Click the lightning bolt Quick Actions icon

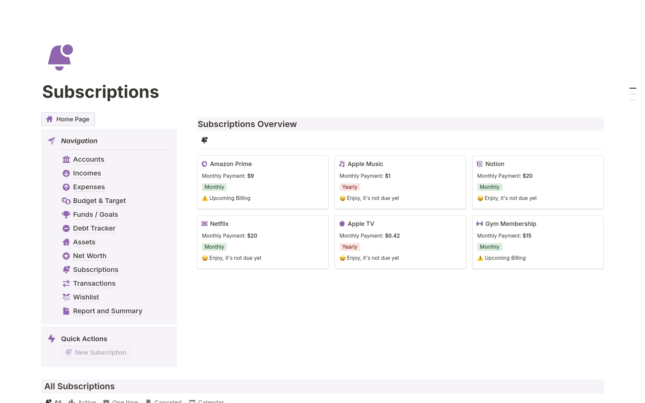pos(51,338)
